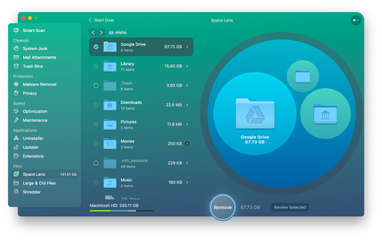Click the Pictures folder icon in list
The width and height of the screenshot is (382, 240).
[x=110, y=124]
